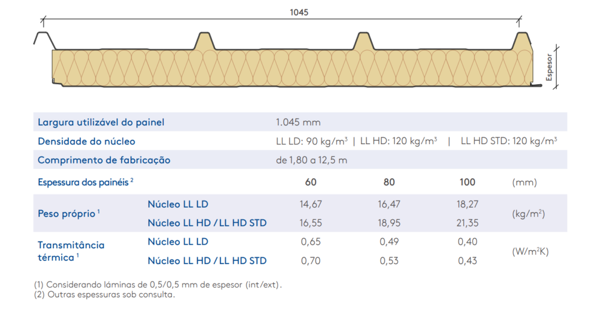Click the 'Outras espessuras sob consulta' footnote
Screen dimensions: 602x324
pyautogui.click(x=104, y=295)
